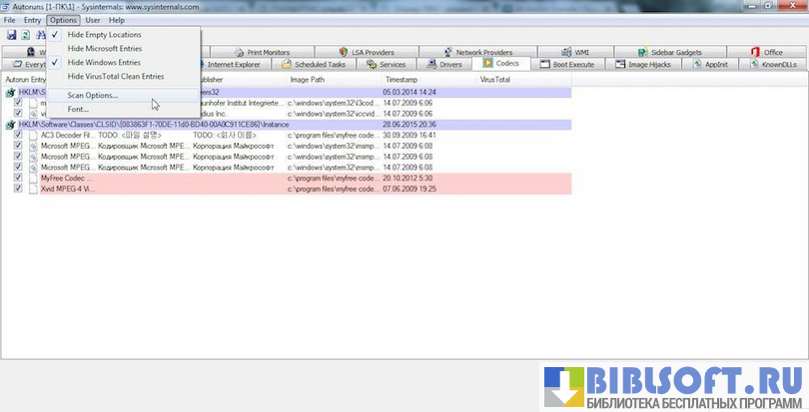Click the registry icon of the Instance key row
Screen dimensions: 809x412
click(x=11, y=125)
